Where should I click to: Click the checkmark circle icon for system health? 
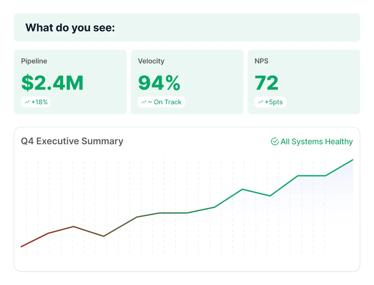274,142
